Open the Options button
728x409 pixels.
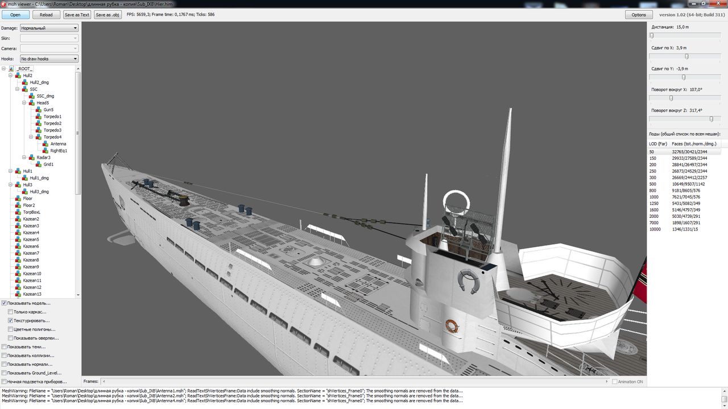click(639, 15)
